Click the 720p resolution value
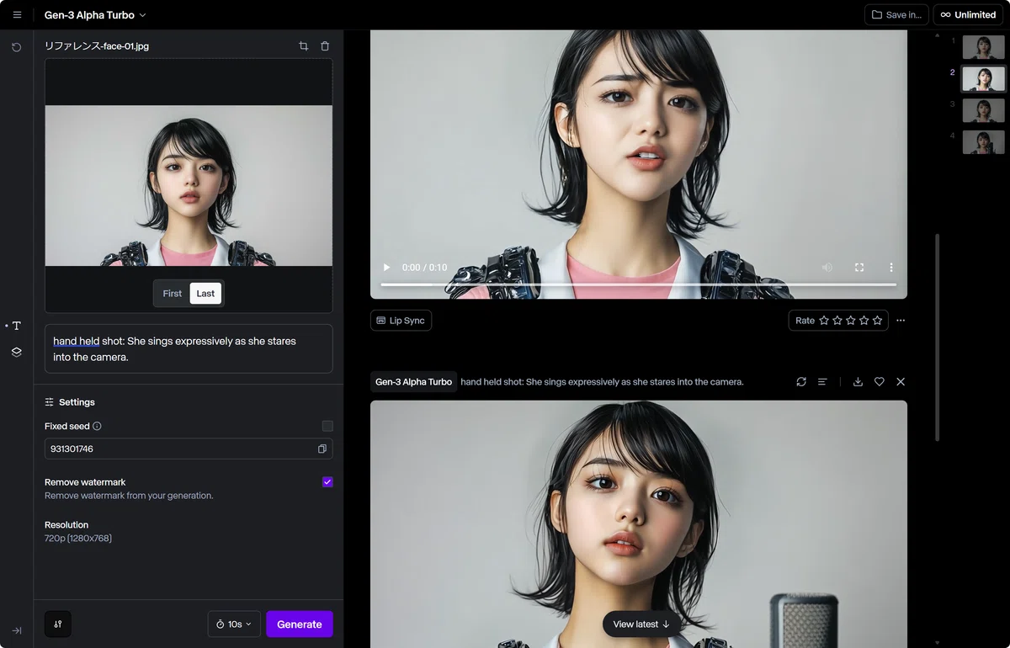1010x648 pixels. coord(78,538)
